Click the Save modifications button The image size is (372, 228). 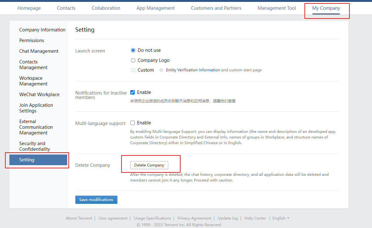pos(96,200)
